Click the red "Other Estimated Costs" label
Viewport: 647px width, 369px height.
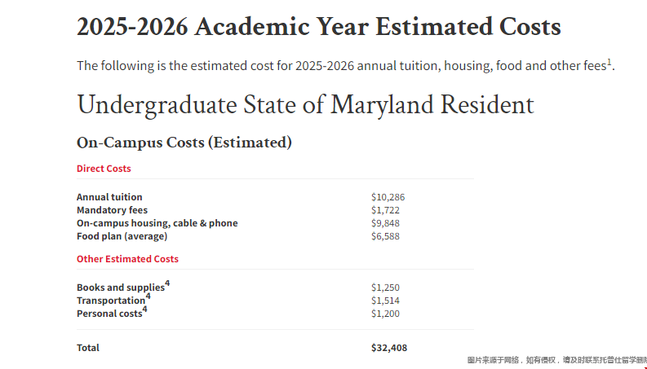(x=127, y=259)
